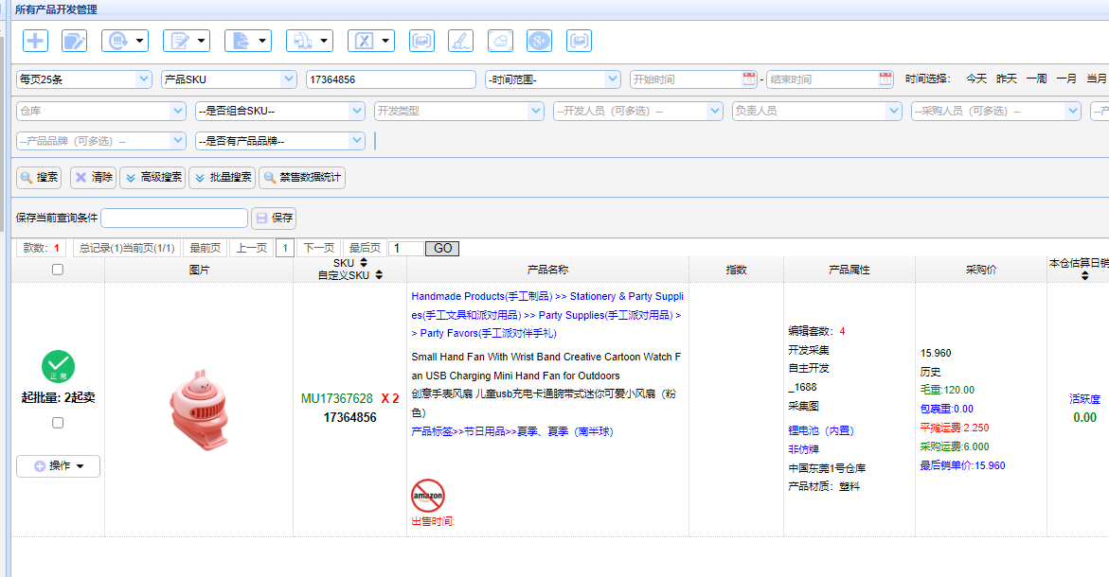Click the 搜索 search button
1109x577 pixels.
(39, 177)
